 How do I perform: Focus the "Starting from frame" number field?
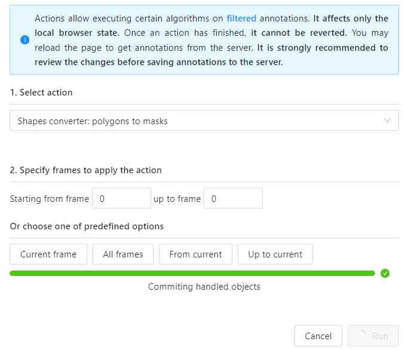pos(121,199)
